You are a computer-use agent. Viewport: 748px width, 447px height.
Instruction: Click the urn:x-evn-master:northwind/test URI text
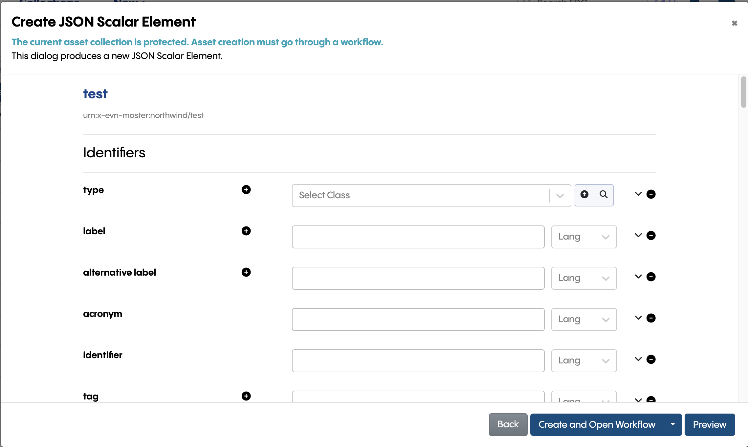click(x=143, y=115)
